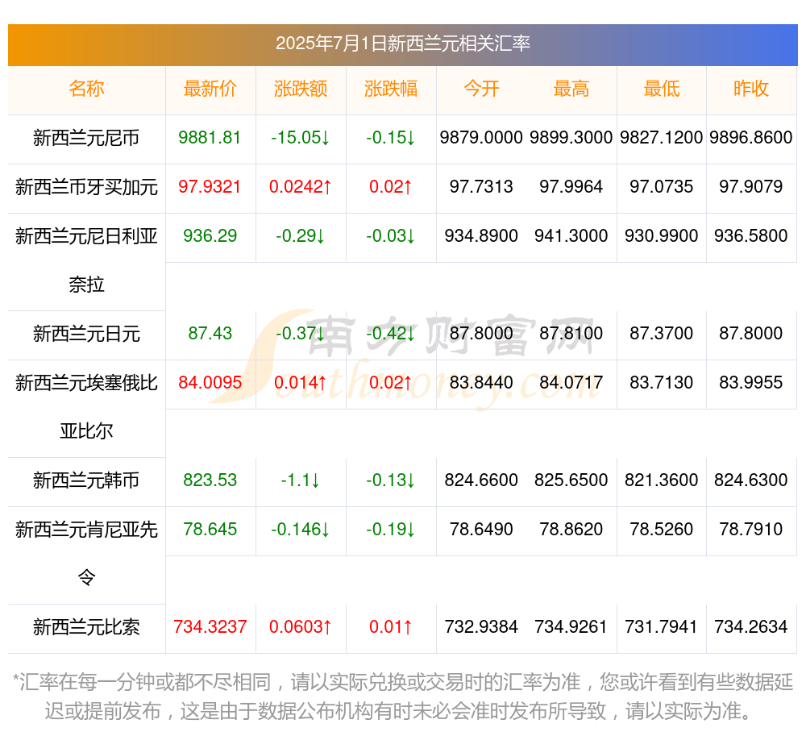Click low value 731.7941
The height and width of the screenshot is (736, 806).
point(661,627)
